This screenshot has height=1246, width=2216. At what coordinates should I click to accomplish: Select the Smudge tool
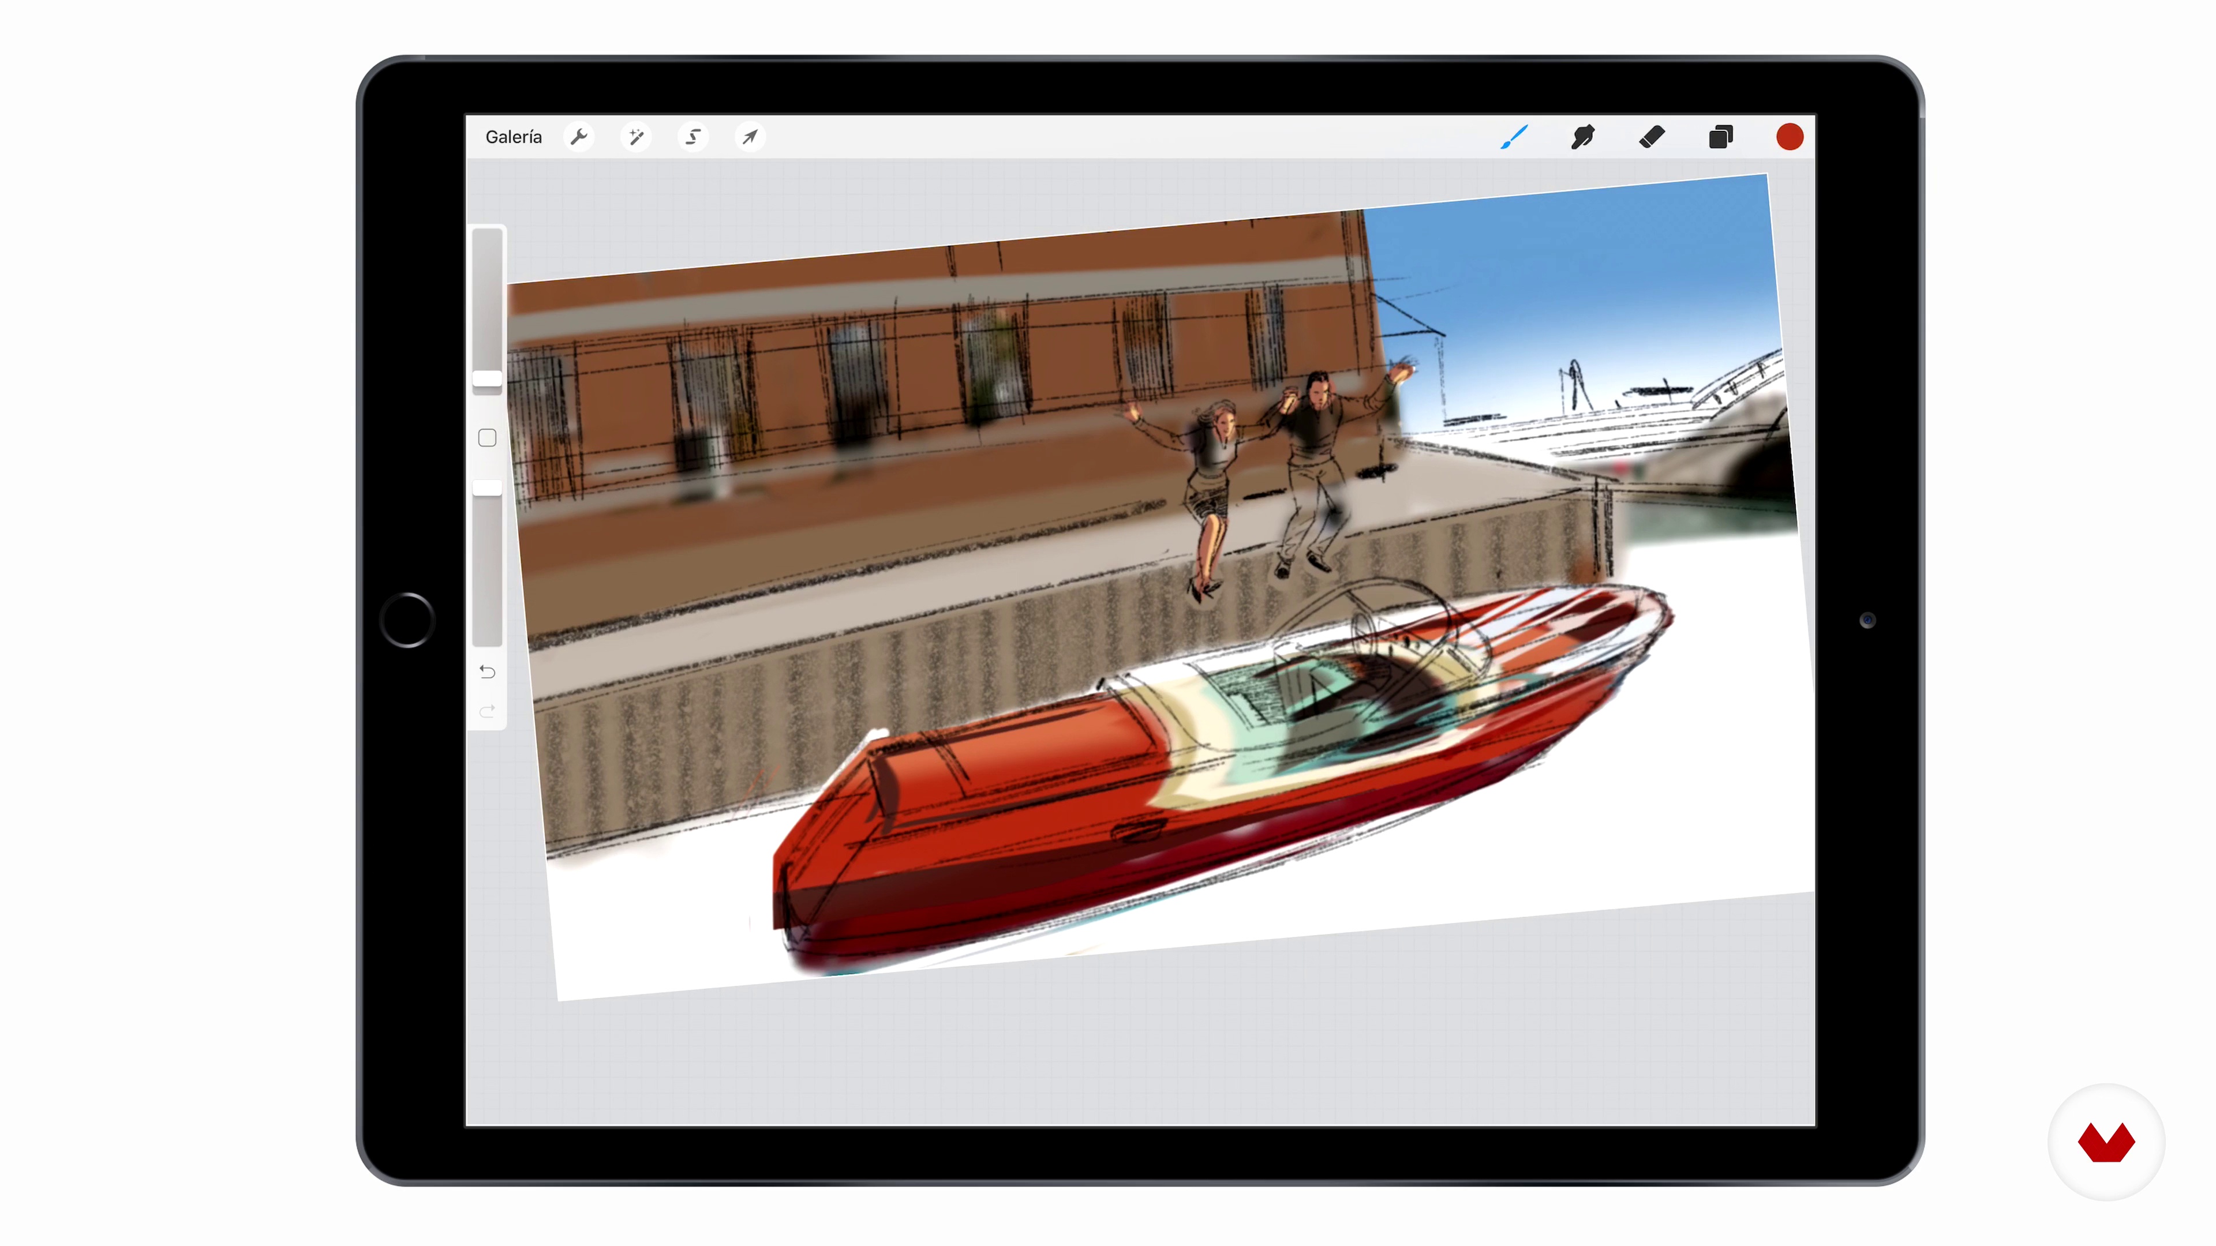click(1583, 137)
